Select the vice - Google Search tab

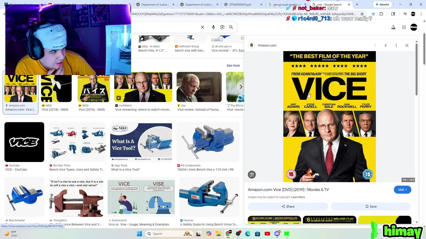pyautogui.click(x=329, y=5)
